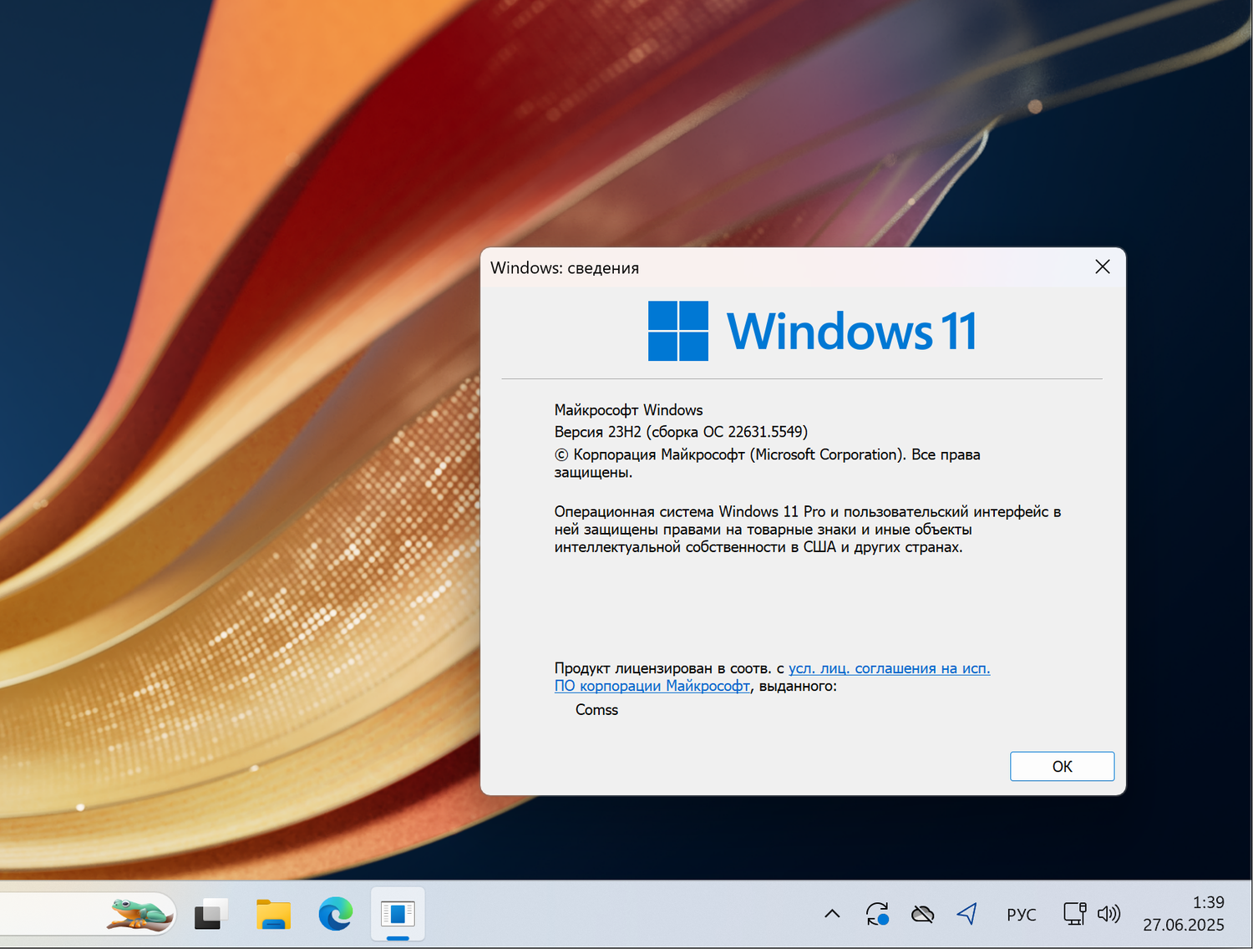The image size is (1253, 949).
Task: Expand hidden tray icons with the chevron
Action: point(832,914)
